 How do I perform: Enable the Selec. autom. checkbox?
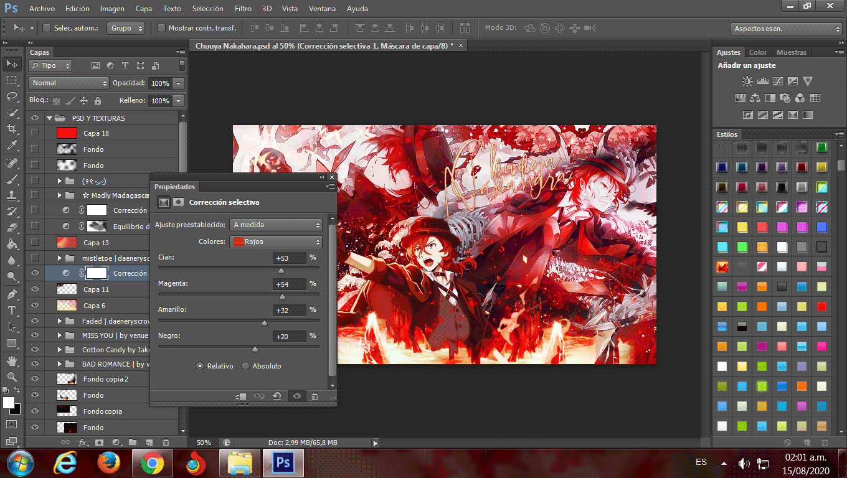click(47, 28)
